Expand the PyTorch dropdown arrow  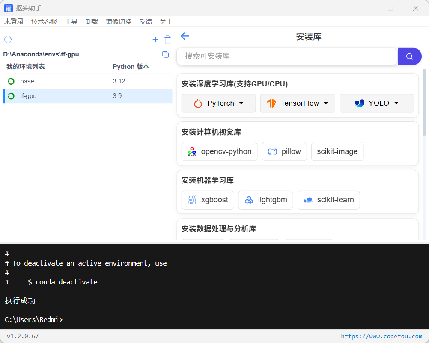[x=241, y=103]
